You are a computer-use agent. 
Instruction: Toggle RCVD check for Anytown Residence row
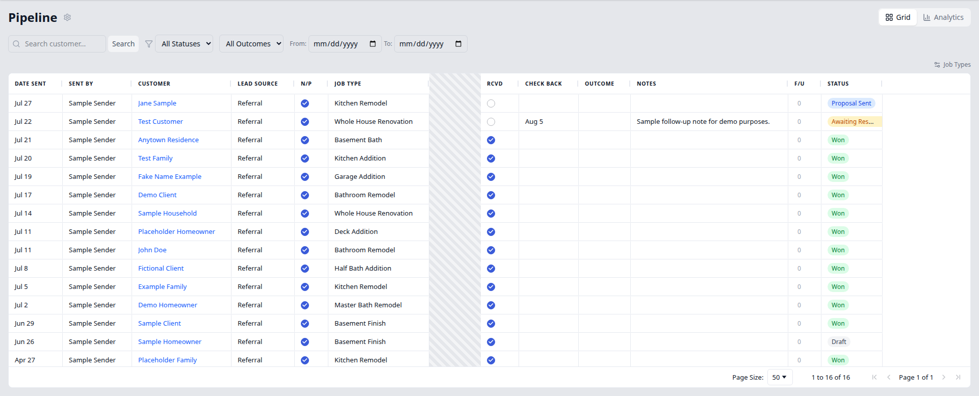click(x=491, y=140)
